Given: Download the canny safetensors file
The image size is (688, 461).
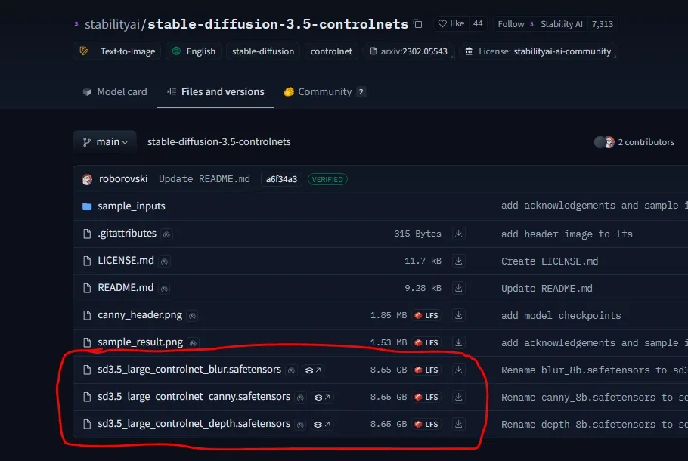Looking at the screenshot, I should (x=458, y=397).
